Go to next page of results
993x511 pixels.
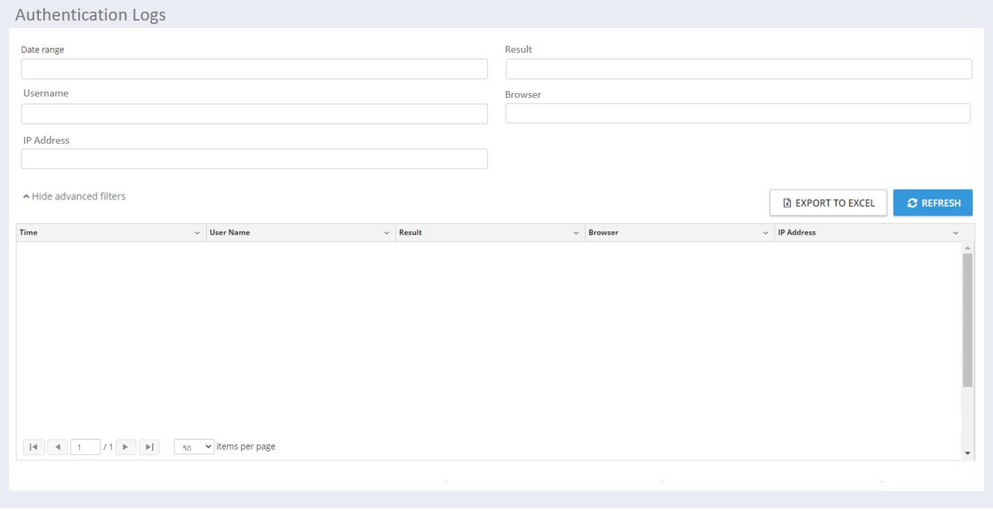(x=126, y=447)
